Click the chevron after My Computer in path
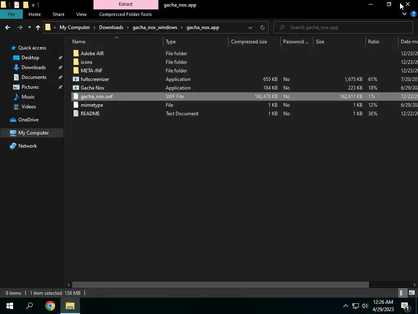 [94, 27]
